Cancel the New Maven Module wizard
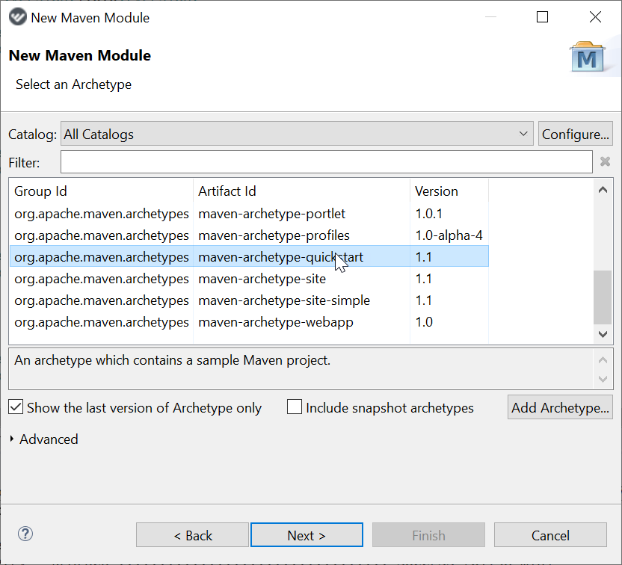 tap(550, 535)
